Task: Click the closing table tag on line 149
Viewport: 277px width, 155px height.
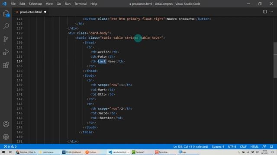Action: [x=87, y=132]
